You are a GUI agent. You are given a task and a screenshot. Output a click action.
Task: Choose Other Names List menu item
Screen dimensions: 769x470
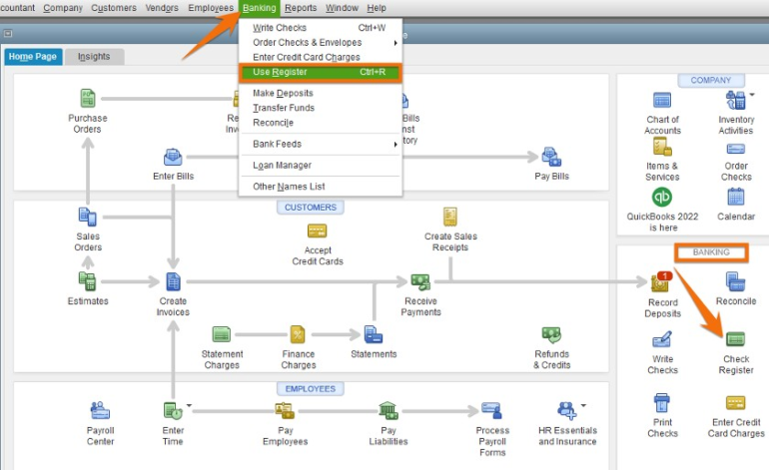tap(320, 187)
